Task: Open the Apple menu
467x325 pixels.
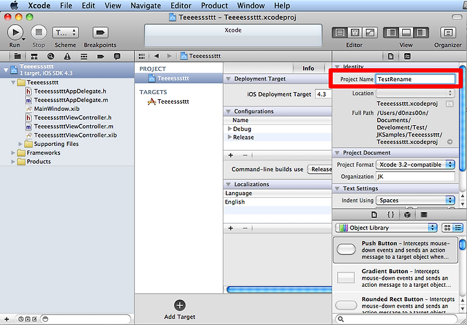Action: pos(14,6)
